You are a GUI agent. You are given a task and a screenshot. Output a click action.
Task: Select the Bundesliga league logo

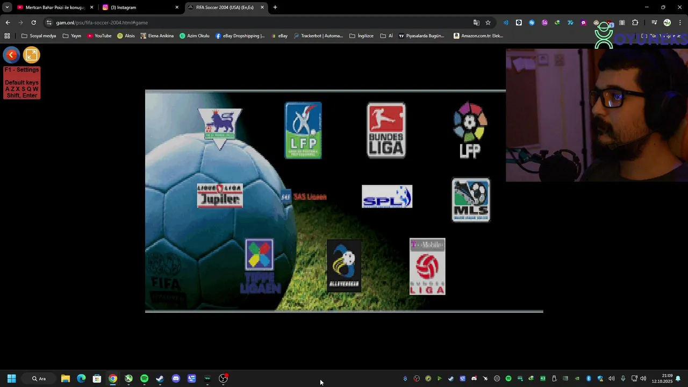pyautogui.click(x=386, y=131)
